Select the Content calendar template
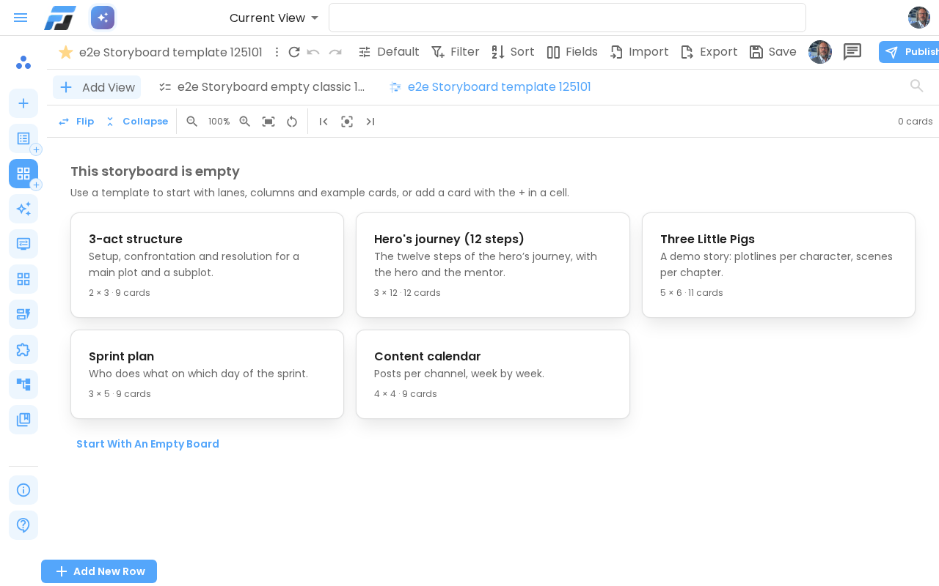 (x=493, y=374)
